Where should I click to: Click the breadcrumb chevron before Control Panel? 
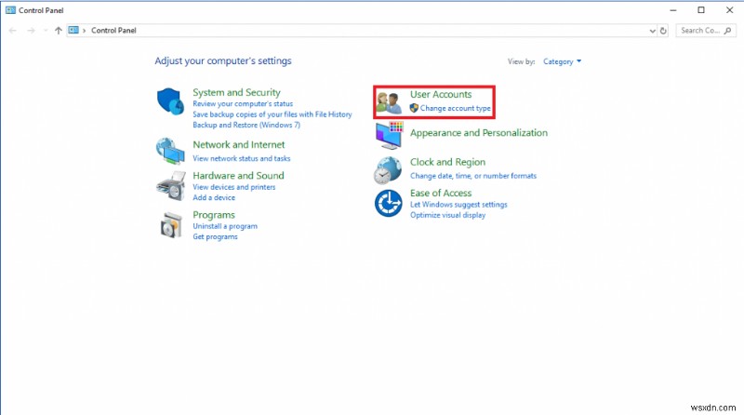point(84,31)
